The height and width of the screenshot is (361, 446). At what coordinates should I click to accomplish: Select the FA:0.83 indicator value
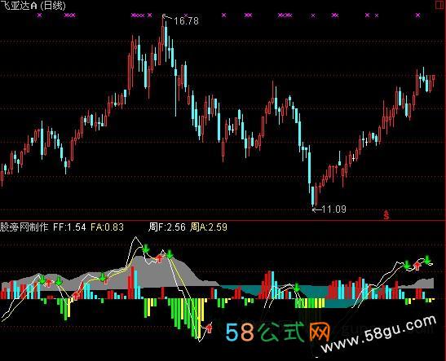(108, 227)
